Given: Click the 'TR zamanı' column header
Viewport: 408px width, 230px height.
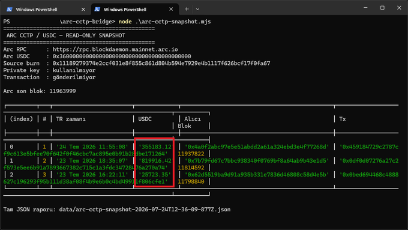Looking at the screenshot, I should (71, 119).
